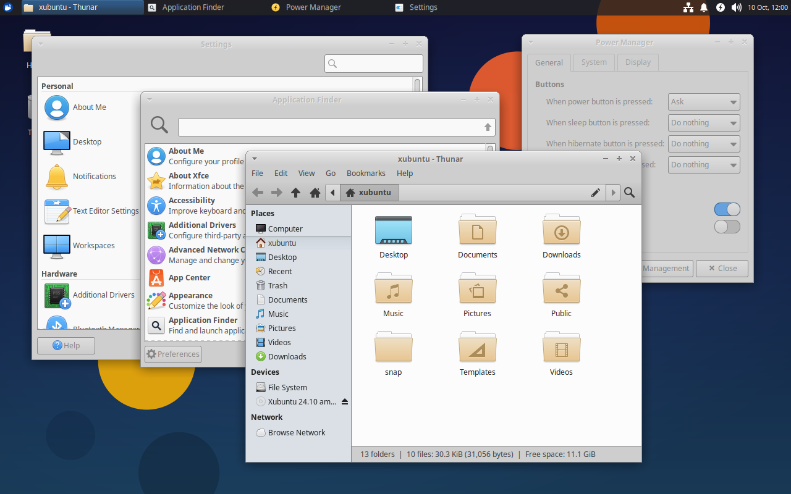The height and width of the screenshot is (494, 791).
Task: Select About Xfce in Application Finder
Action: 196,181
